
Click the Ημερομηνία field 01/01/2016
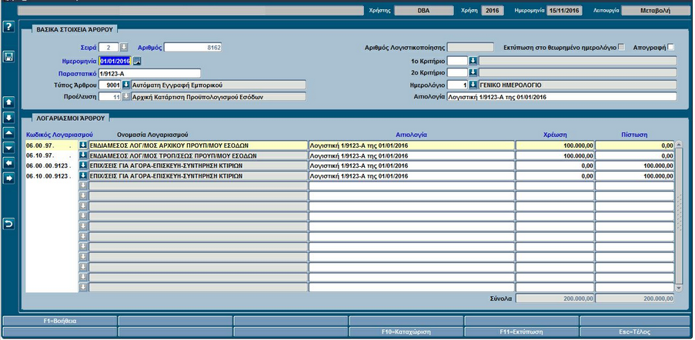[x=115, y=61]
